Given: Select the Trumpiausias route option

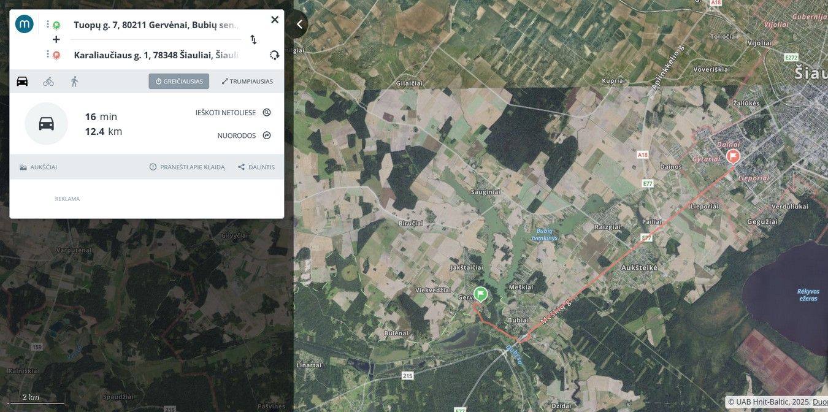Looking at the screenshot, I should coord(247,82).
